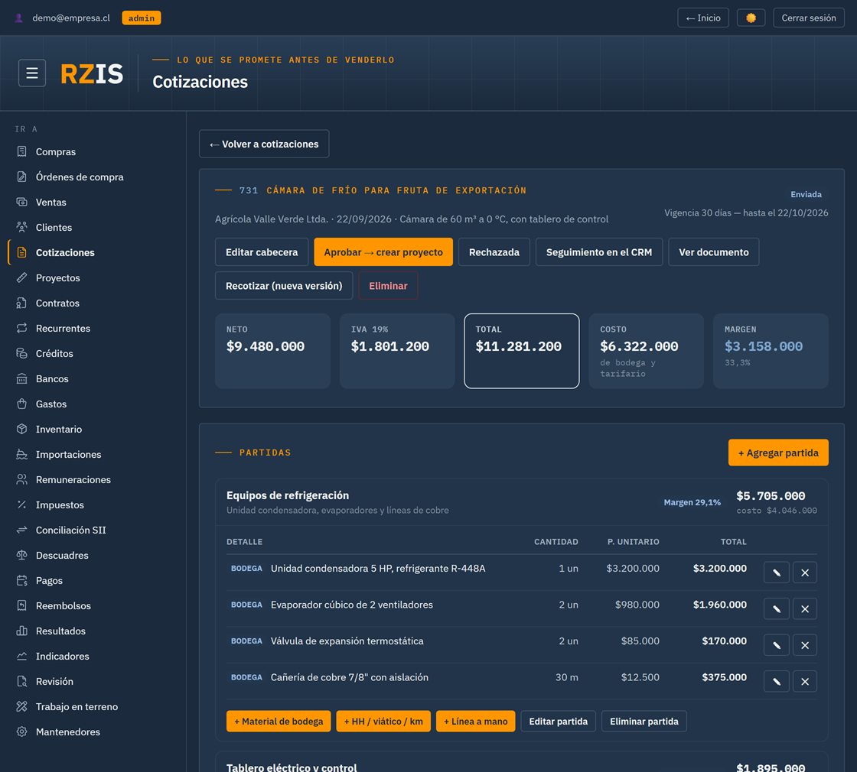Edit the Unidad condensadora 5 HP line

tap(776, 573)
